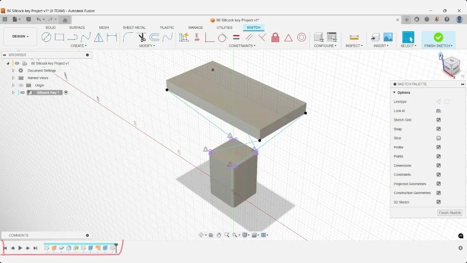Click the Finish Sketch button in Sketch Palette
This screenshot has width=467, height=263.
(x=450, y=213)
